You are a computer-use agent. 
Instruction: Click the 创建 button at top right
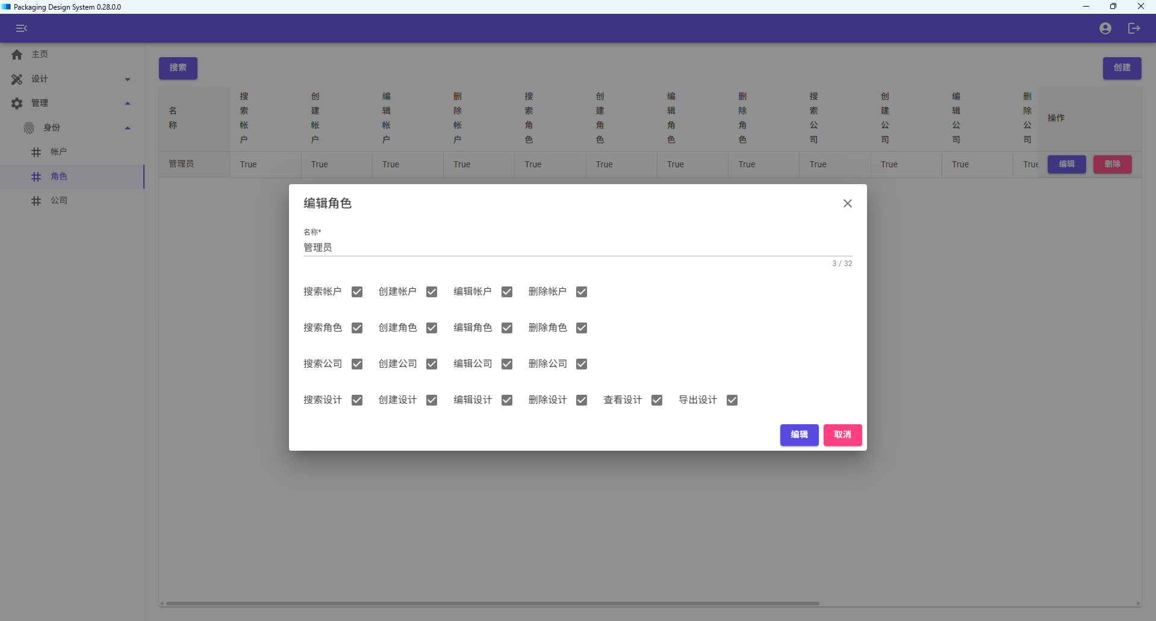[x=1122, y=68]
